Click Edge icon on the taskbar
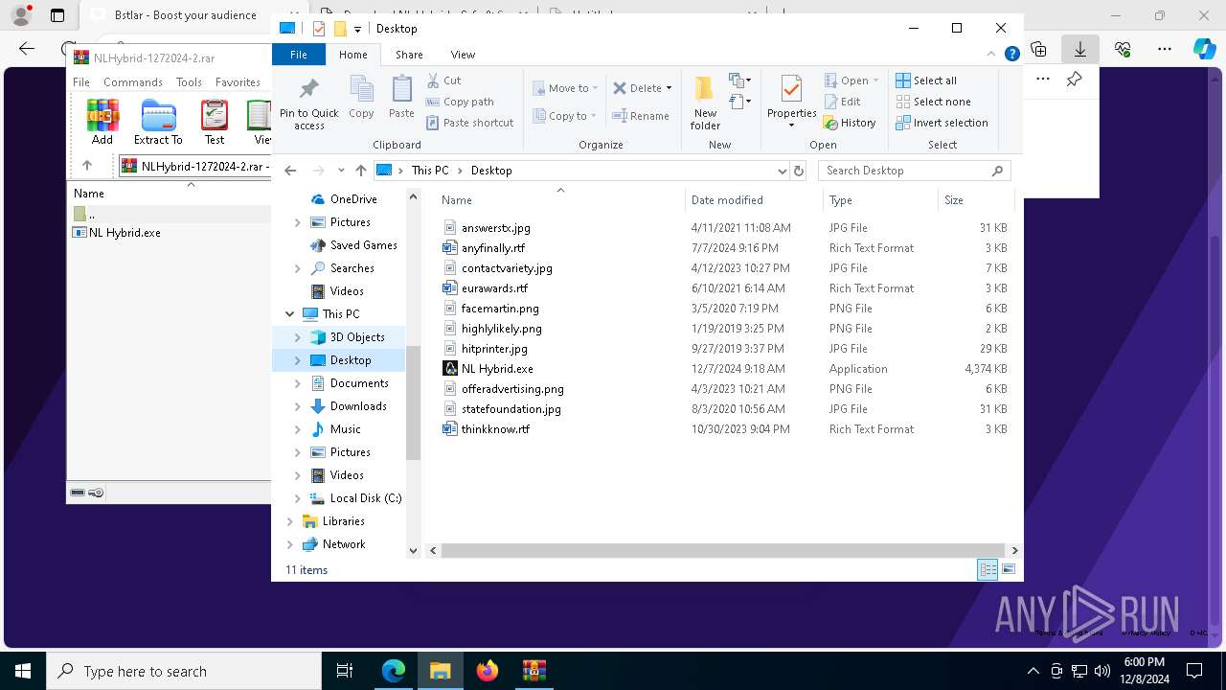Viewport: 1226px width, 690px height. (x=394, y=671)
